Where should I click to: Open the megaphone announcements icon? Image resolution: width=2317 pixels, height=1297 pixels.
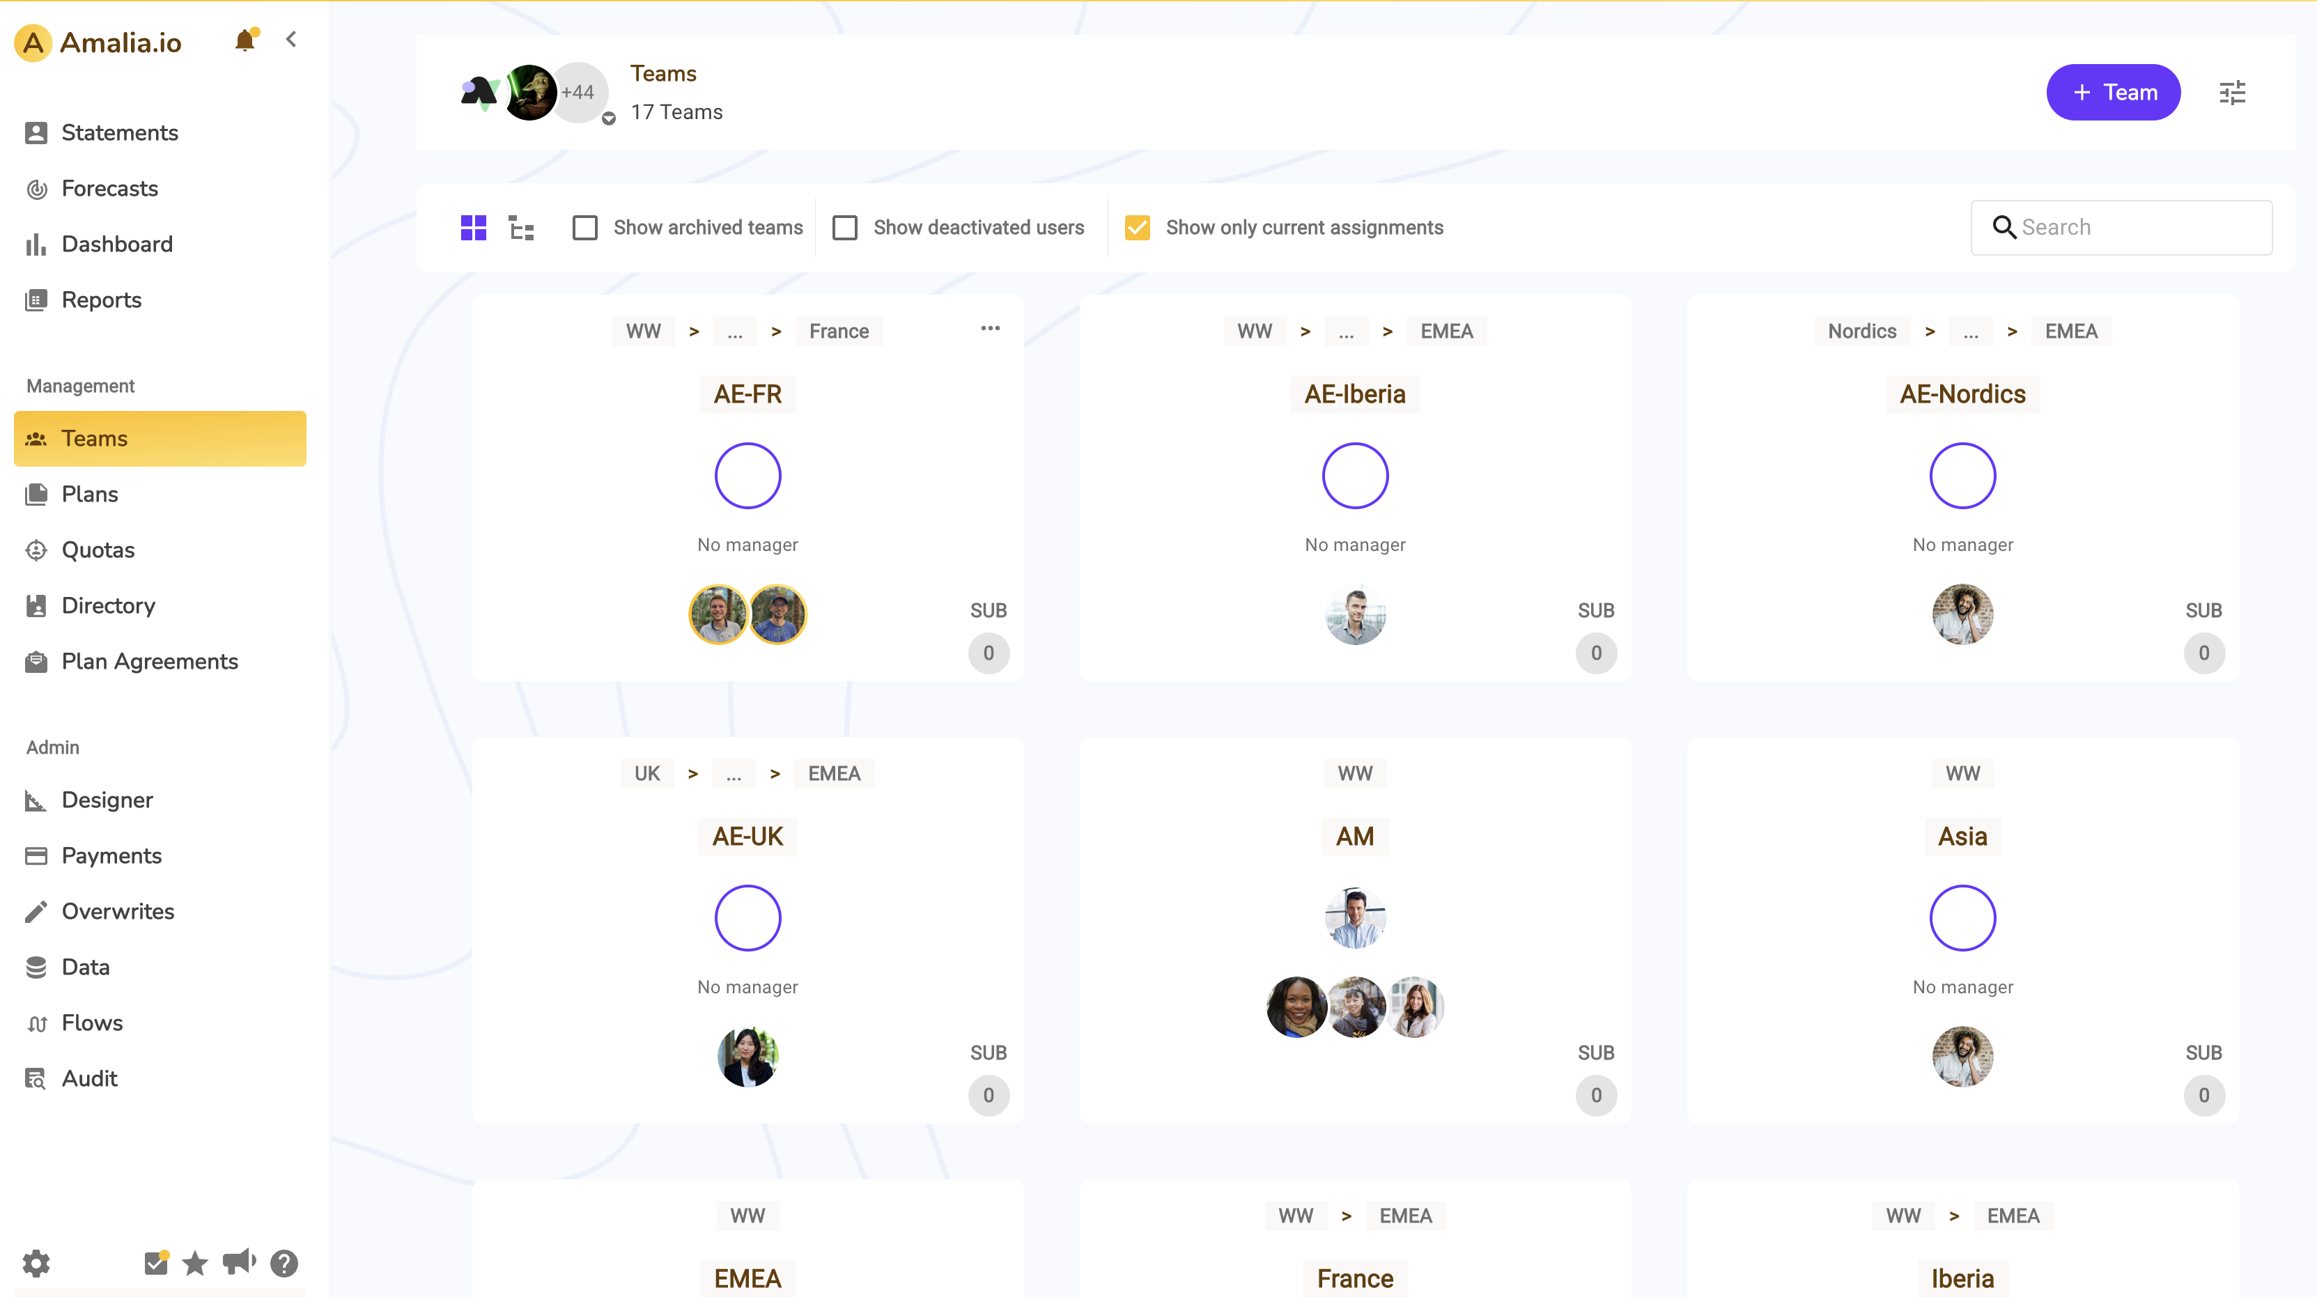pos(239,1263)
